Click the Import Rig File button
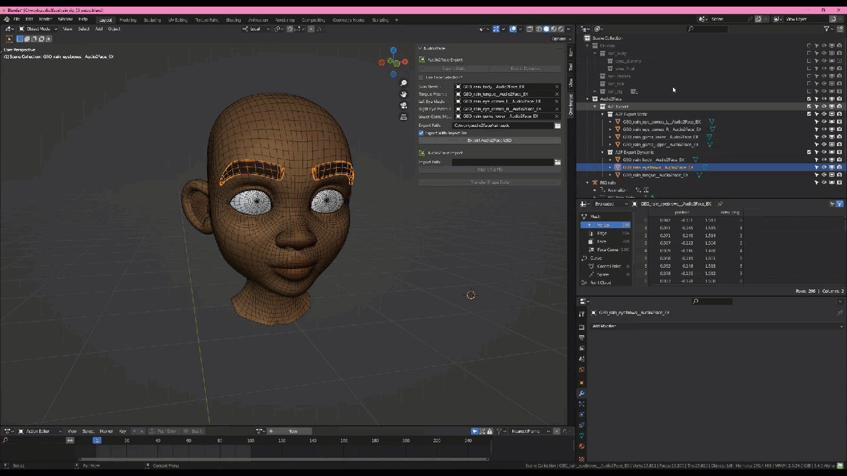The image size is (847, 476). tap(490, 169)
